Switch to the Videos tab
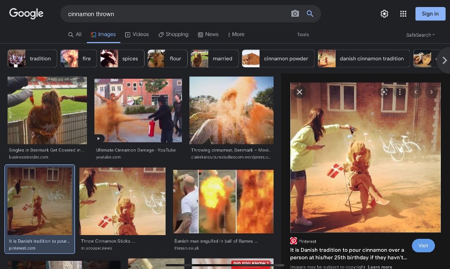Image resolution: width=450 pixels, height=269 pixels. click(137, 35)
